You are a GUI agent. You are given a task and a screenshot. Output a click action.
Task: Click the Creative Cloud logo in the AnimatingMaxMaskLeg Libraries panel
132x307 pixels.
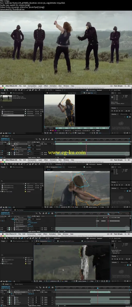(x=121, y=124)
